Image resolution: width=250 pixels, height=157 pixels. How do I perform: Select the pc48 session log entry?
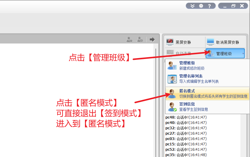coord(186,117)
